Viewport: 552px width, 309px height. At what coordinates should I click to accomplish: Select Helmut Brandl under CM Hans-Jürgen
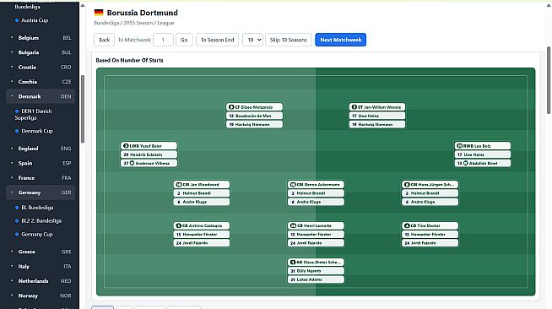[x=430, y=193]
